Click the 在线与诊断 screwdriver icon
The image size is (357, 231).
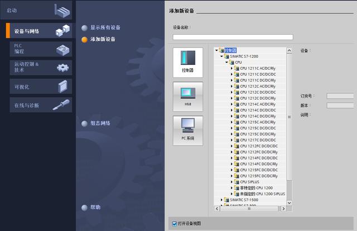coord(61,105)
